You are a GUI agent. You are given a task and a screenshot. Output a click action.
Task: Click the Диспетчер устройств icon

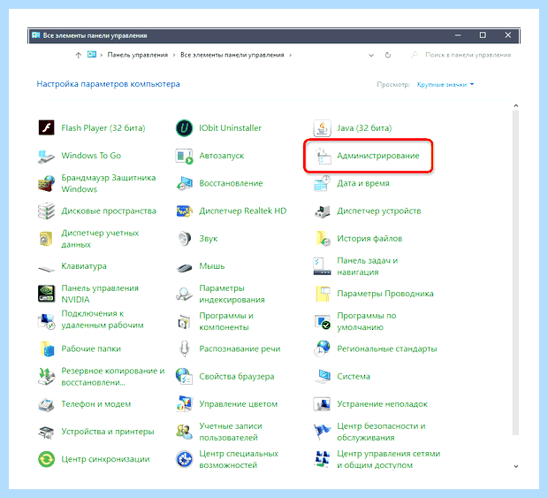322,211
